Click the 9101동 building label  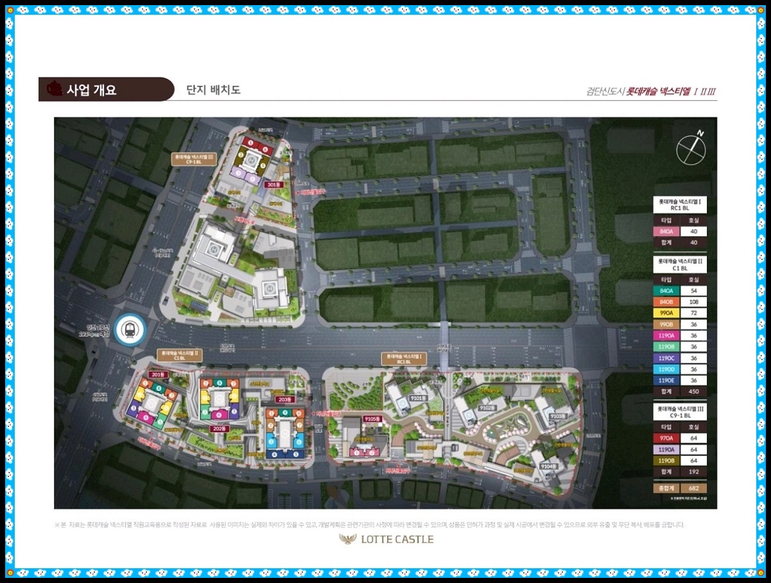(419, 398)
